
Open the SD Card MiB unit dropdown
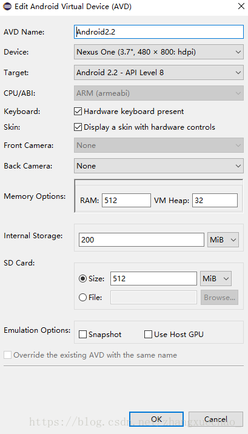(216, 278)
